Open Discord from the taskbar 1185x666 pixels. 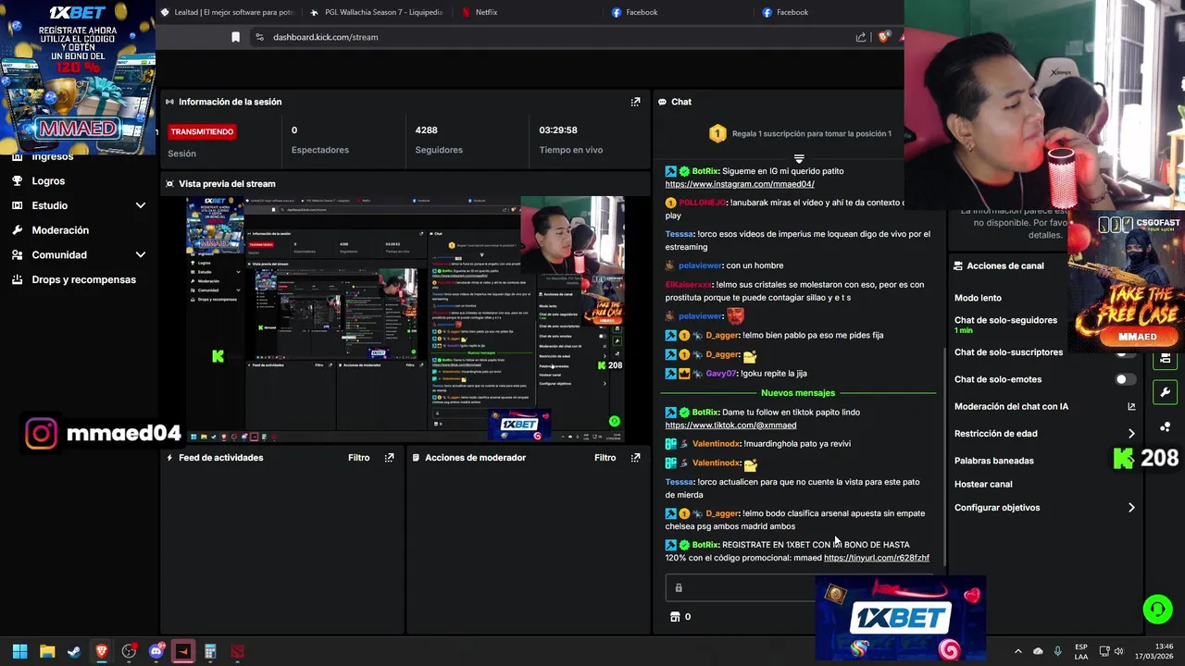[156, 651]
